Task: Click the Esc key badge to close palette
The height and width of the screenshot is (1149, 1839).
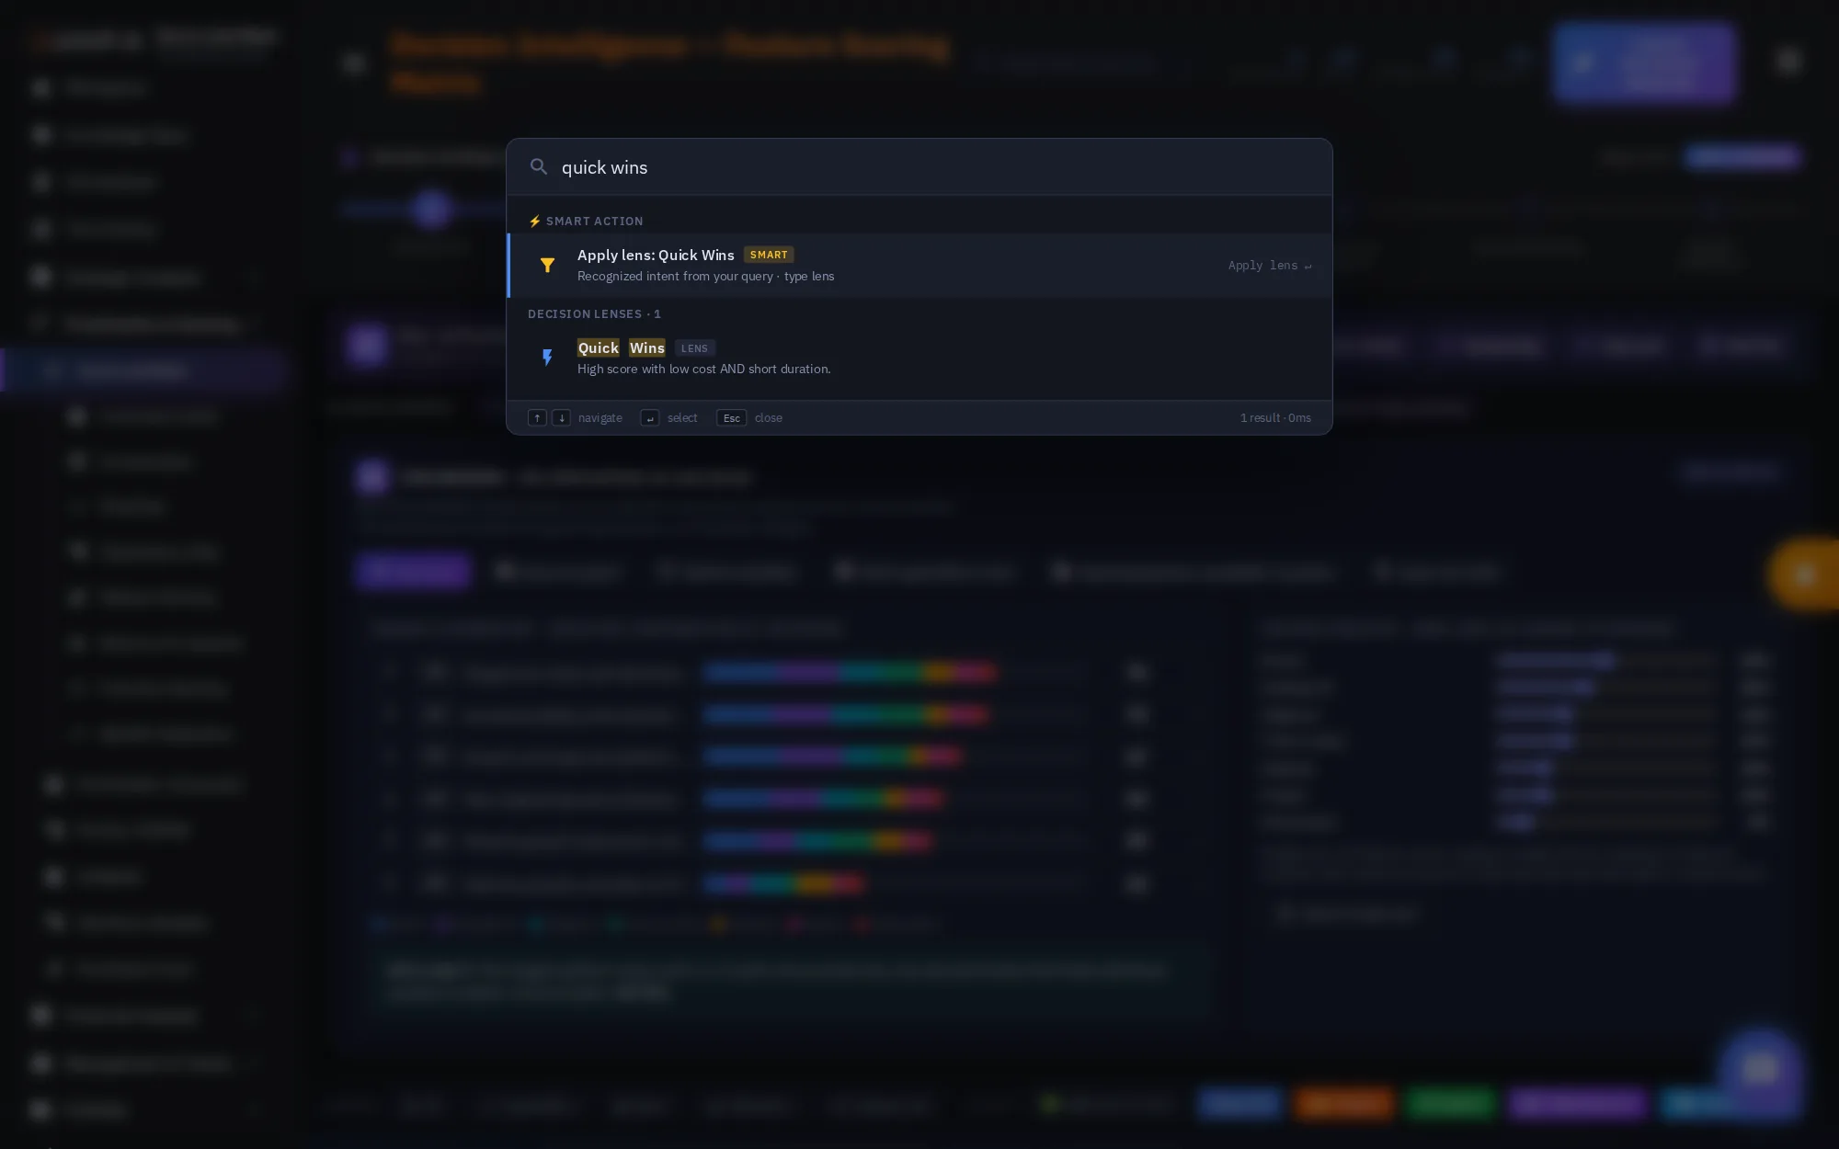Action: pos(731,418)
